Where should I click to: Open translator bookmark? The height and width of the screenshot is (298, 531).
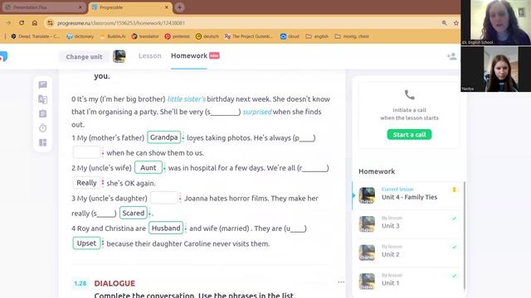145,36
